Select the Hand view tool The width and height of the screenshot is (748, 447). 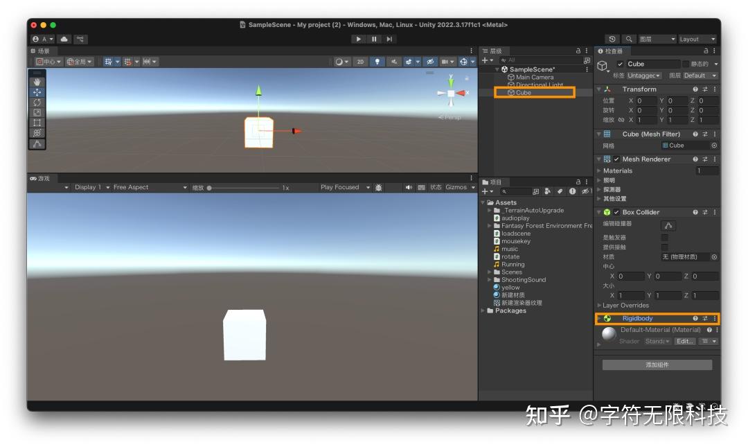[37, 82]
